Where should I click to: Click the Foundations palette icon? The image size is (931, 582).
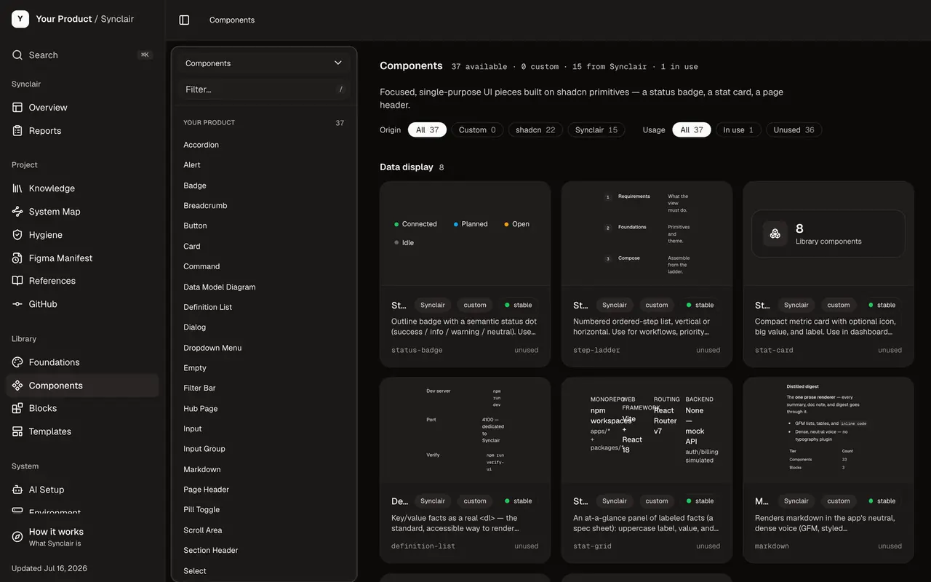pyautogui.click(x=17, y=362)
